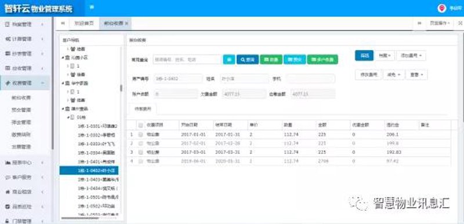Image resolution: width=464 pixels, height=224 pixels.
Task: Open the last dropdown in the second button row
Action: [416, 75]
